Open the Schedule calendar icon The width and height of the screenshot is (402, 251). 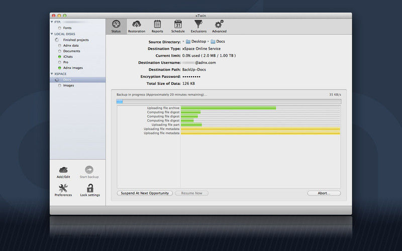(x=178, y=24)
